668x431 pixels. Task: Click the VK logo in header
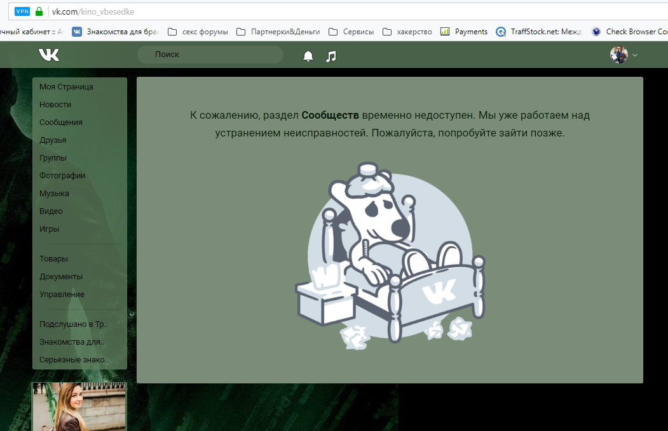[49, 55]
